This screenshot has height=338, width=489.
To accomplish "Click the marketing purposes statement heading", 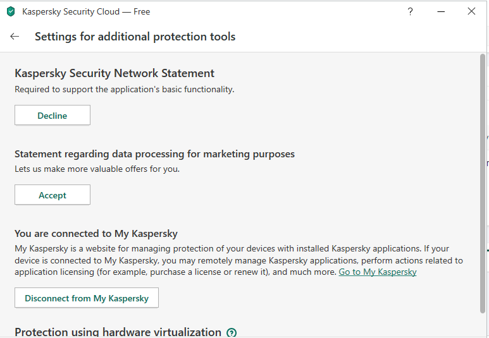I will (154, 154).
